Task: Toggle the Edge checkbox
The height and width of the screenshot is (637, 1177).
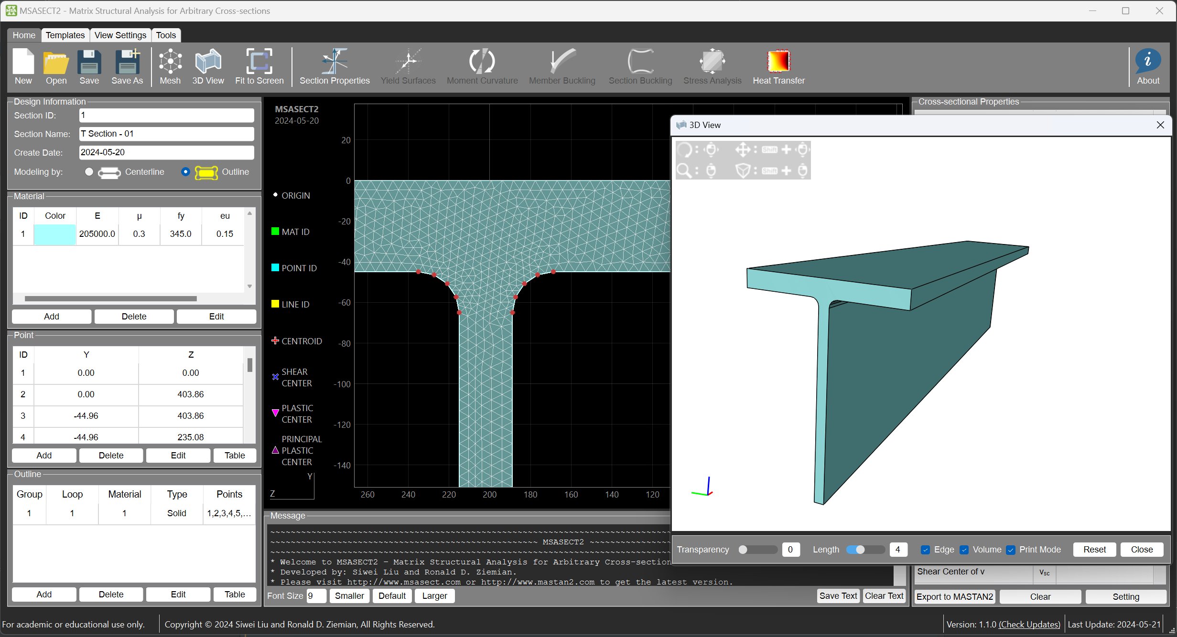Action: (x=926, y=550)
